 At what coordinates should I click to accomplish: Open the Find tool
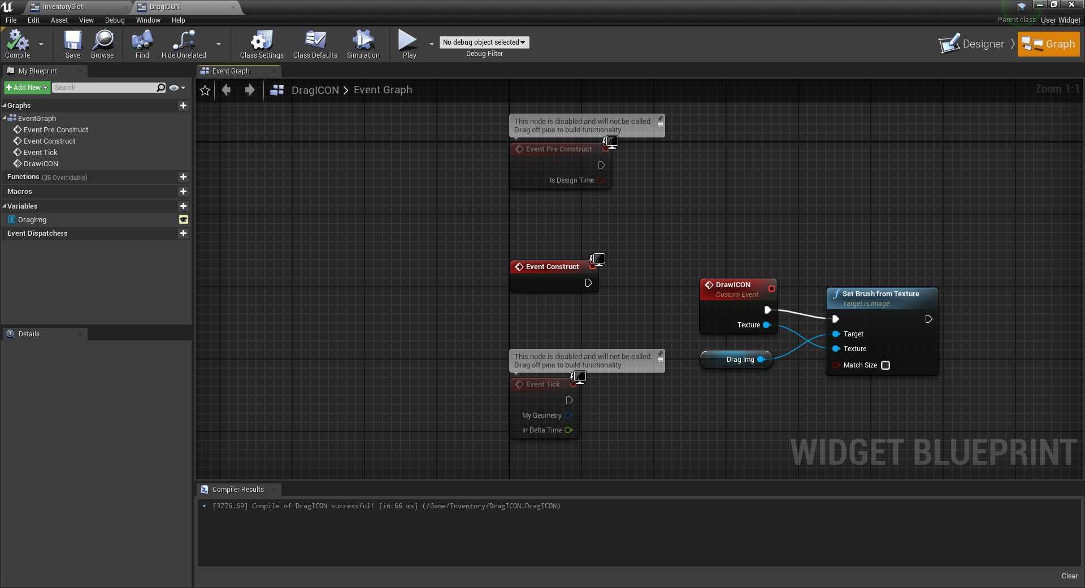click(x=142, y=44)
